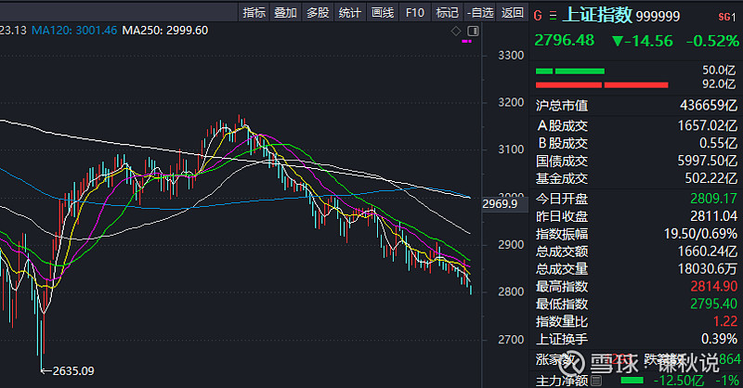Click the percent change -0.52%

tap(712, 41)
